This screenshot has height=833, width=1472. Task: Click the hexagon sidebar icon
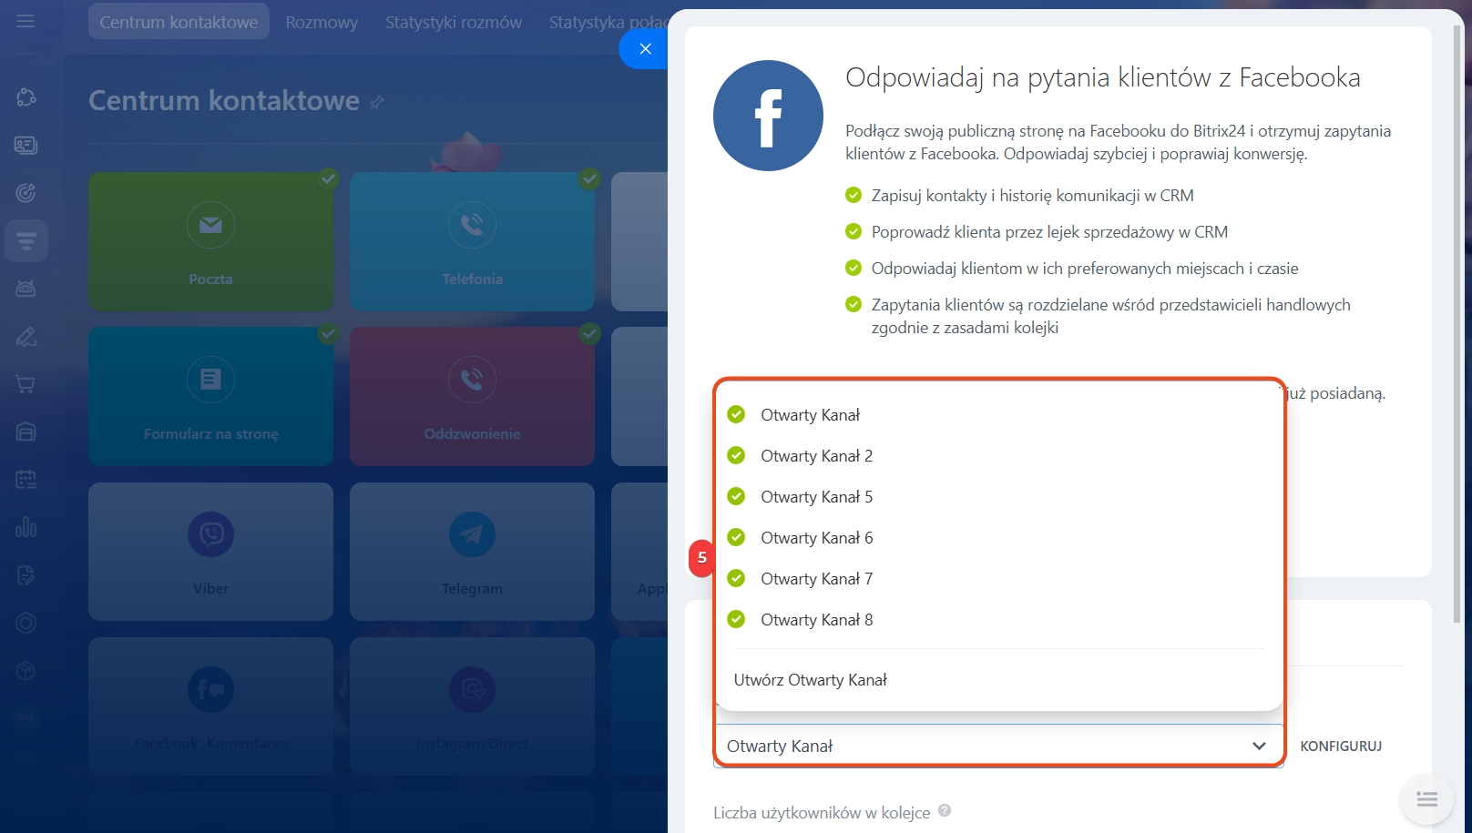[26, 623]
